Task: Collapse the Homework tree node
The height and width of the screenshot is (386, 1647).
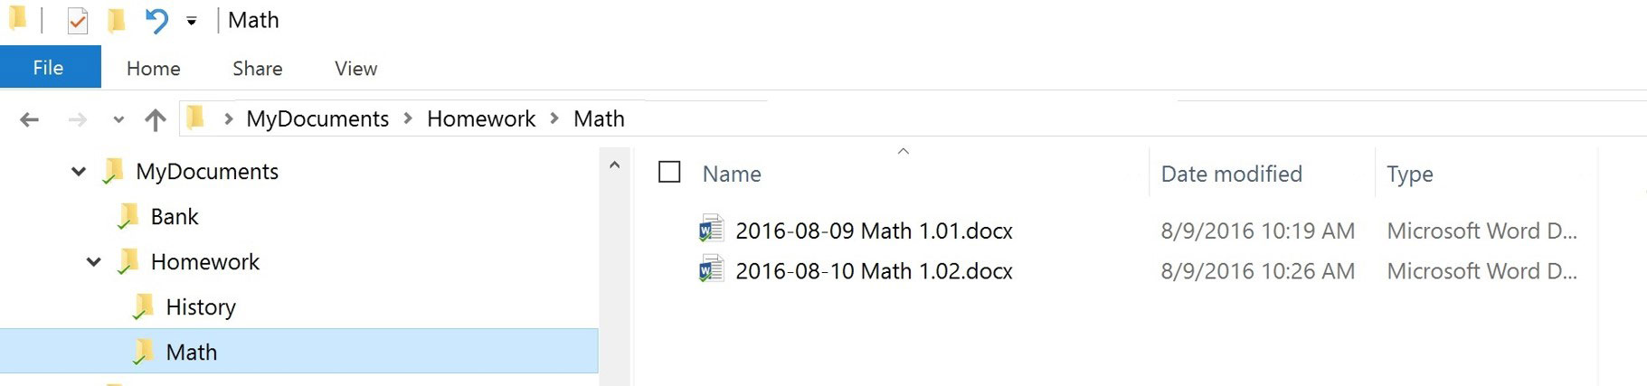Action: 94,261
